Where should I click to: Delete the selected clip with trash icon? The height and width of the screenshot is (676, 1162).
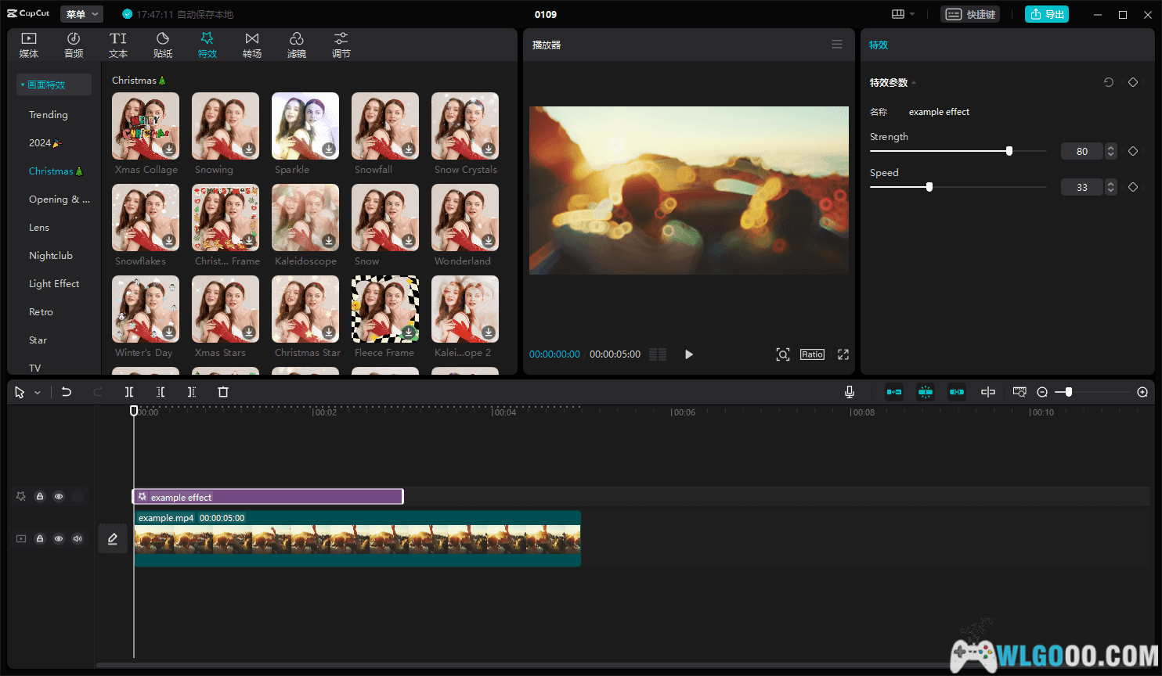click(223, 392)
